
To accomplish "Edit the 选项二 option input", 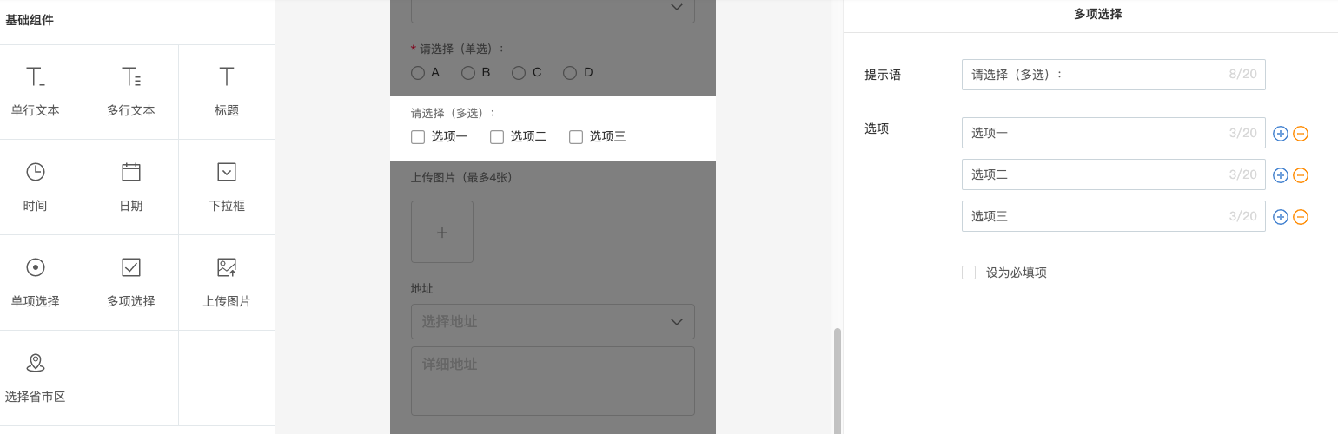I will [1114, 174].
